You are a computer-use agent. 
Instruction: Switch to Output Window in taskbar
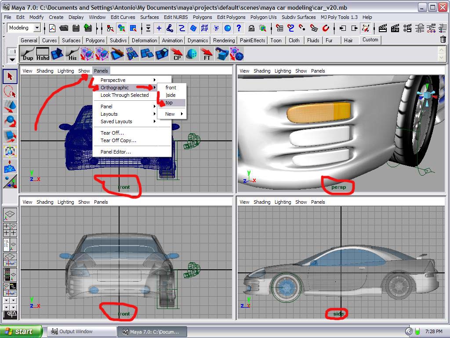82,332
